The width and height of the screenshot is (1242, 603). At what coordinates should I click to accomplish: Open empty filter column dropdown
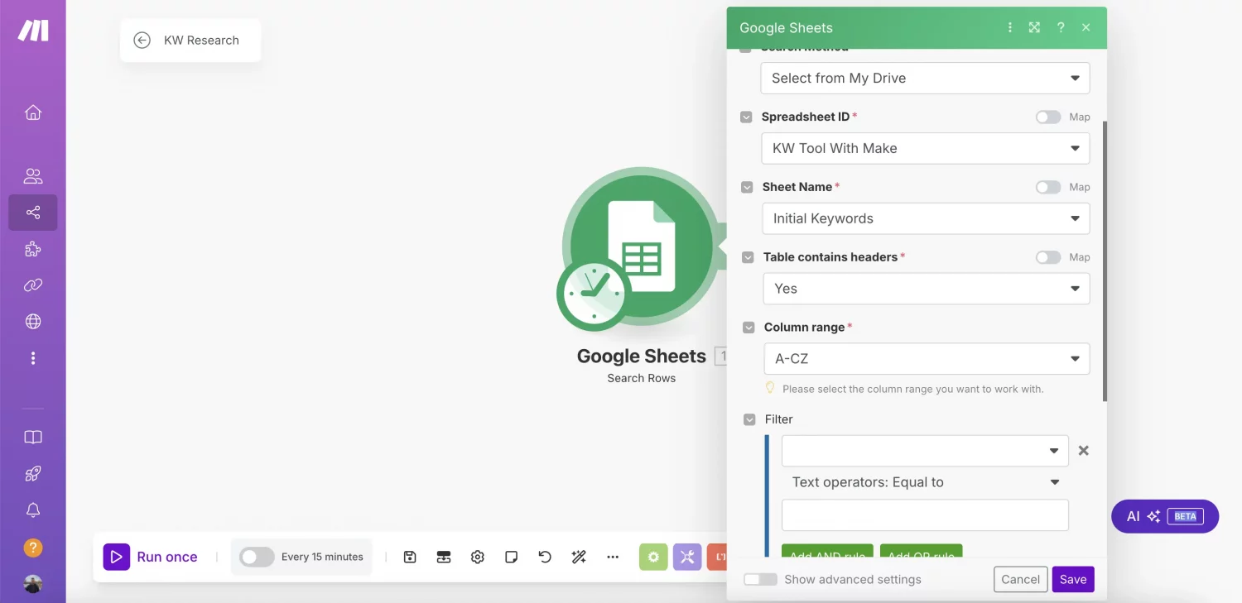coord(925,451)
